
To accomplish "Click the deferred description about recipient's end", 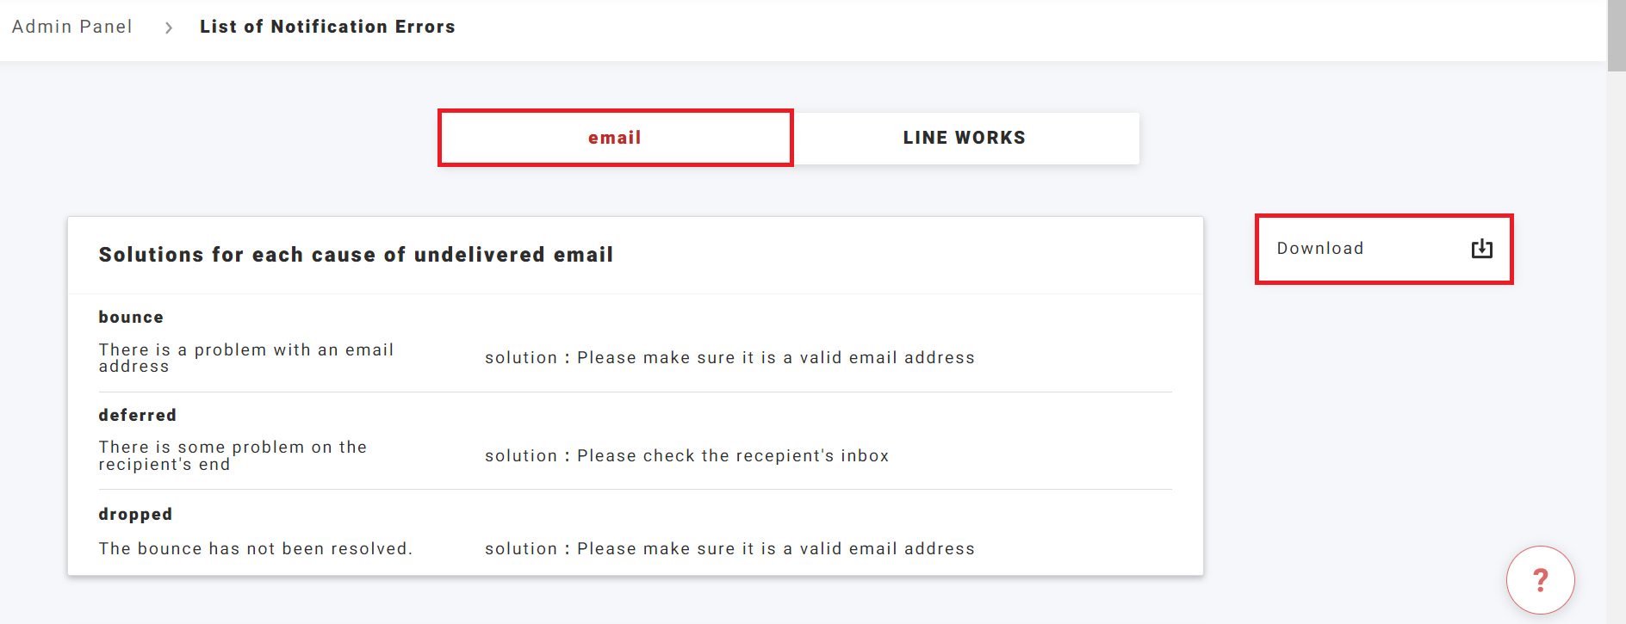I will coord(233,455).
